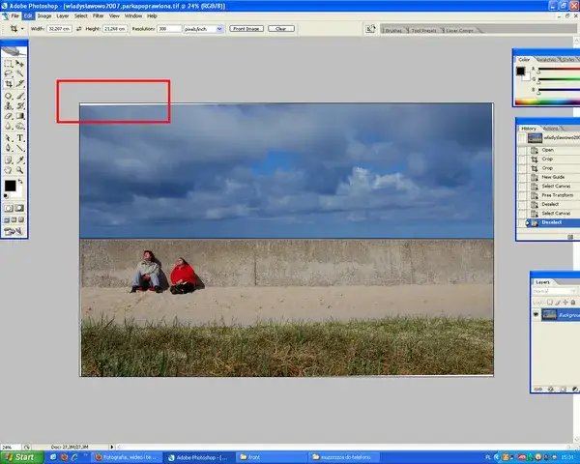Select the Type tool
The height and width of the screenshot is (464, 580).
(x=19, y=138)
